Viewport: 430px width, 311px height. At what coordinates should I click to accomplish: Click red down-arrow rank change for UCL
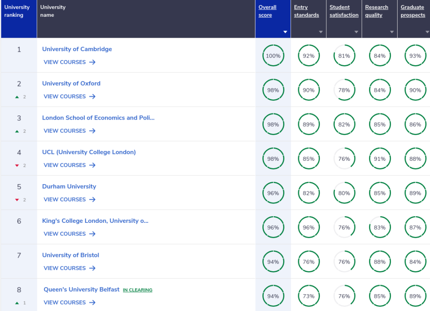click(x=17, y=165)
